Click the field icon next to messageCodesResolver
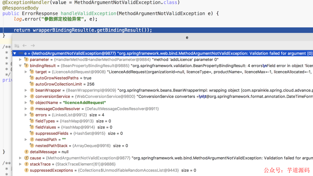This screenshot has width=313, height=176. point(32,109)
